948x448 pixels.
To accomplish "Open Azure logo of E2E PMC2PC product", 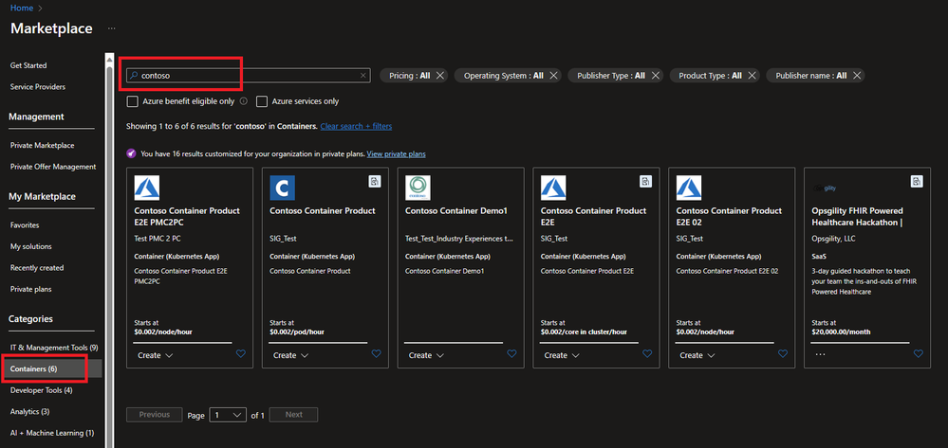I will [x=147, y=188].
